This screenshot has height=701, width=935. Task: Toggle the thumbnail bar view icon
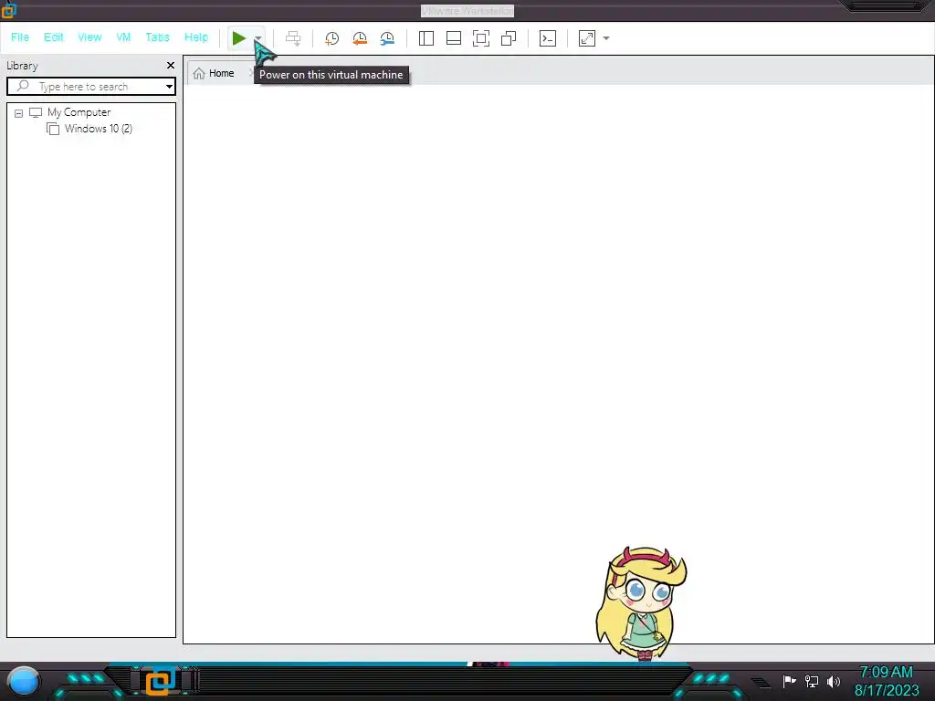(x=454, y=38)
